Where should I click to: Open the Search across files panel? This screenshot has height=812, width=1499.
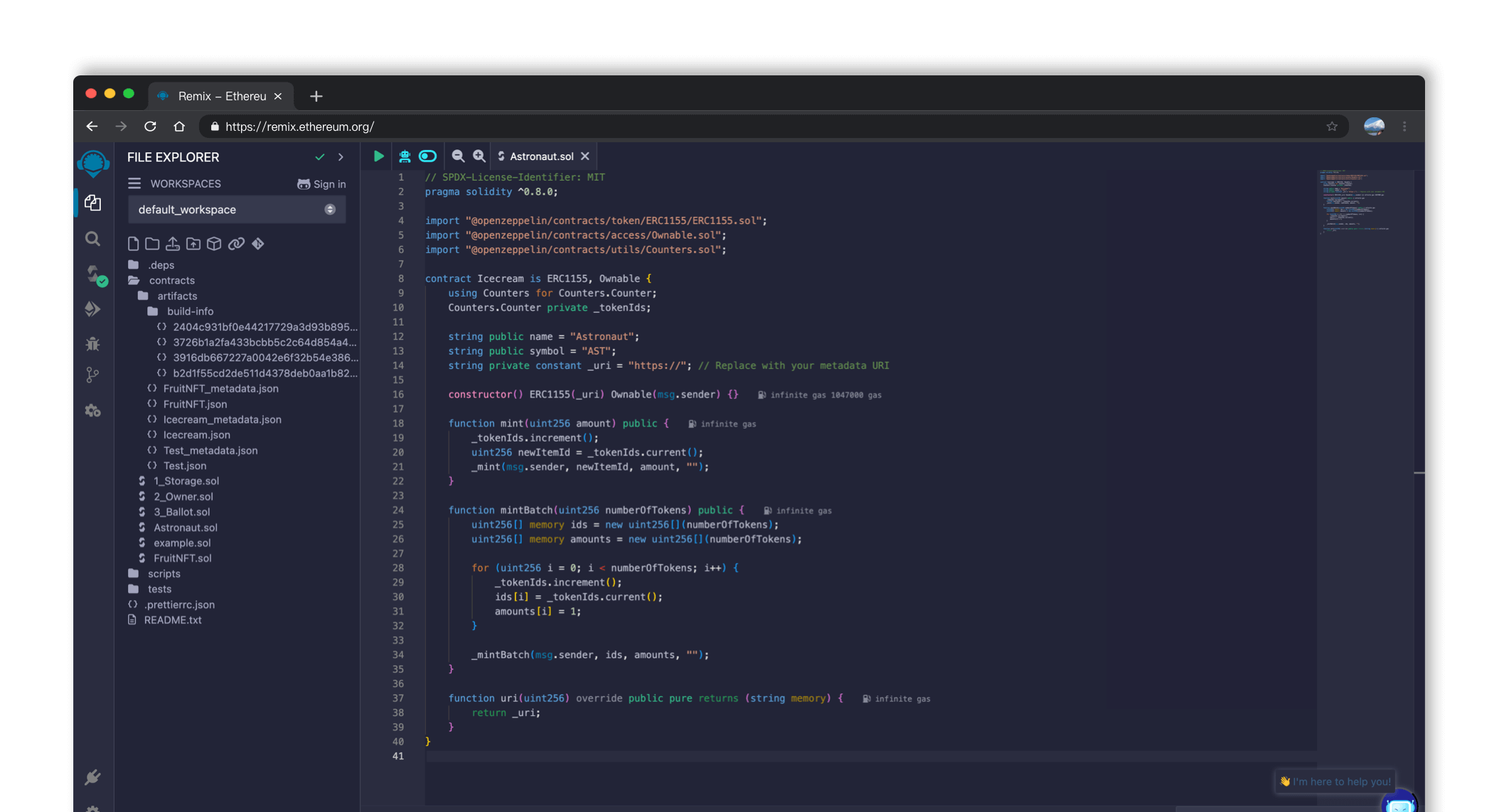coord(92,239)
